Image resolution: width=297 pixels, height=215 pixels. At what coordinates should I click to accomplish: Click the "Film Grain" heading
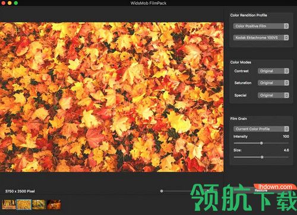click(x=238, y=119)
